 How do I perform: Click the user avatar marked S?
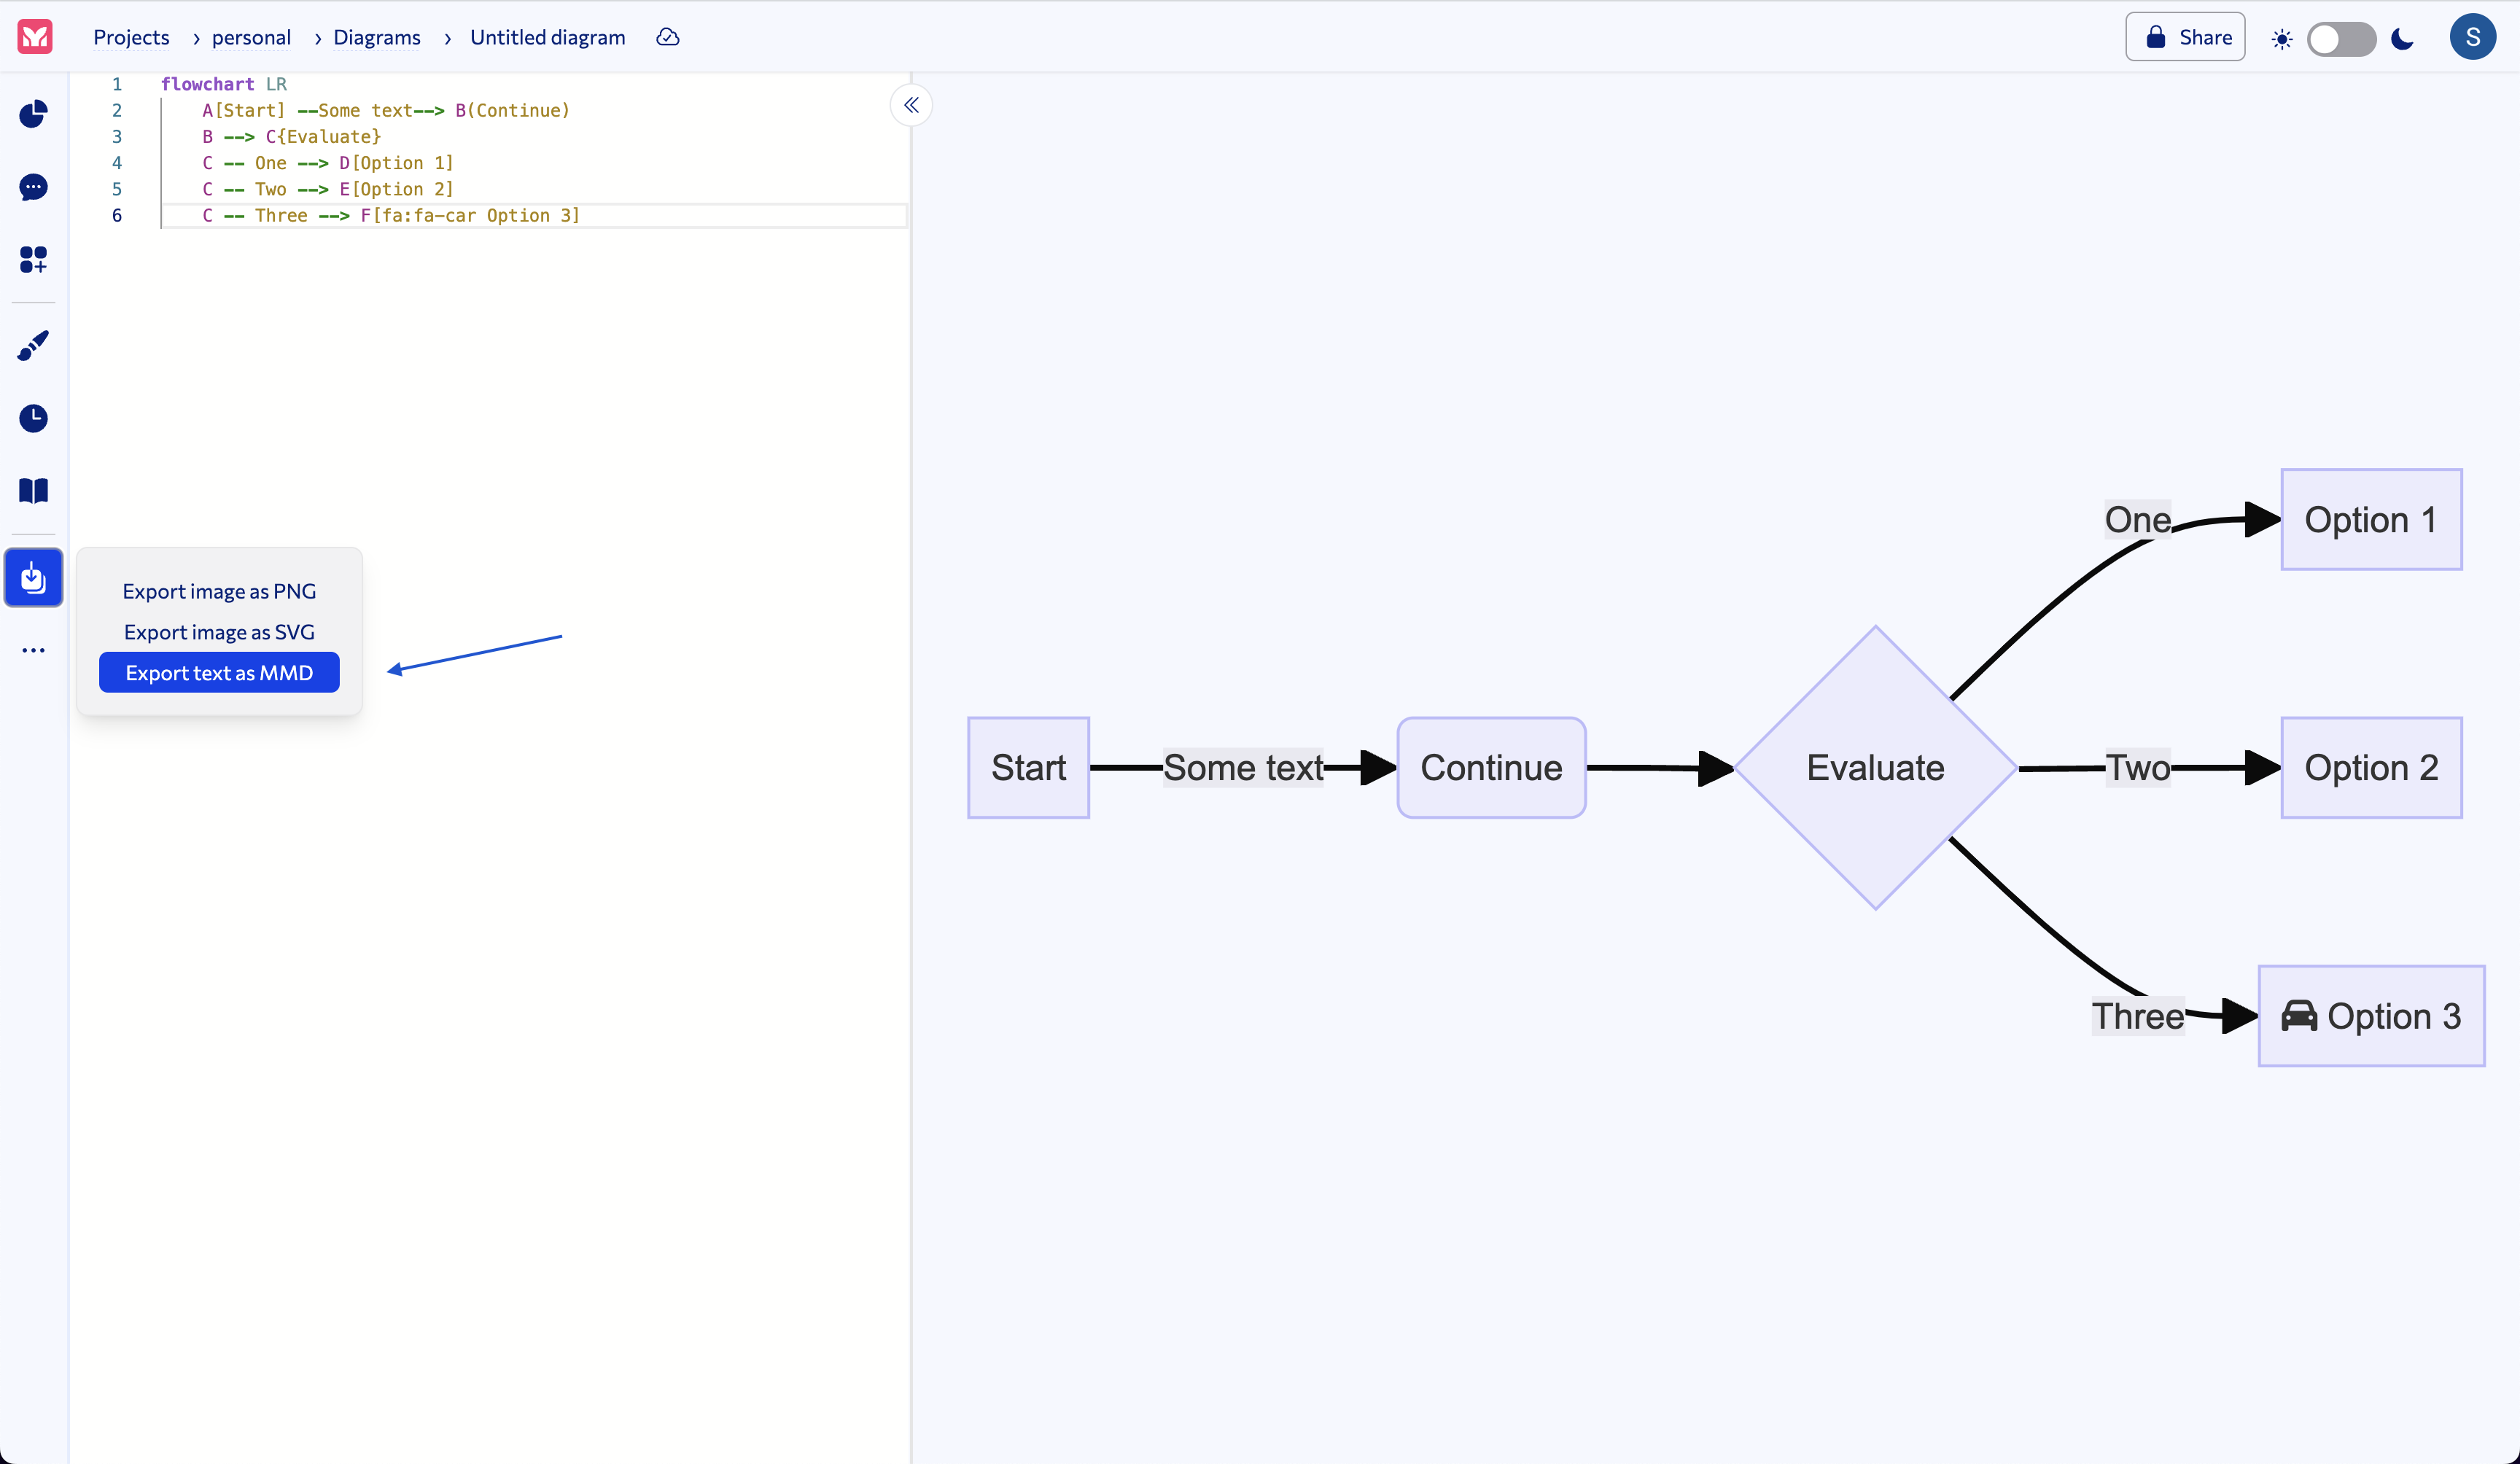click(x=2473, y=36)
